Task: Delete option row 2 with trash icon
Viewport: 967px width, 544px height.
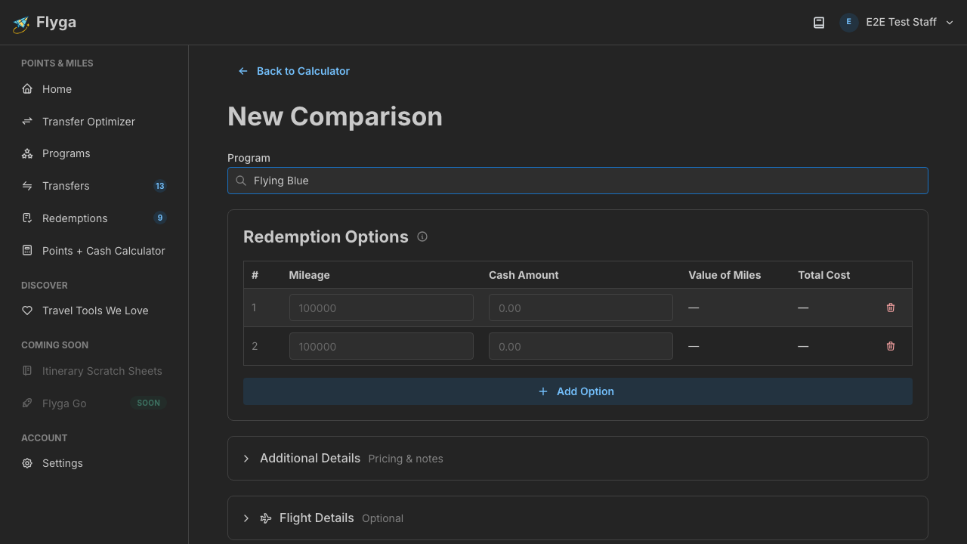Action: click(891, 346)
